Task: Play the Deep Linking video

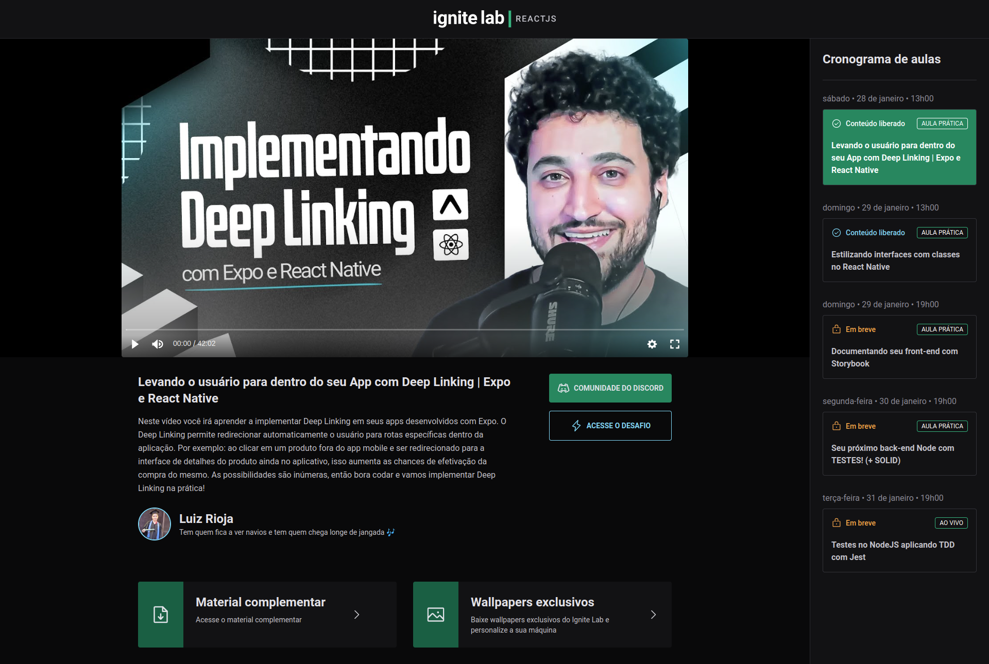Action: pos(135,344)
